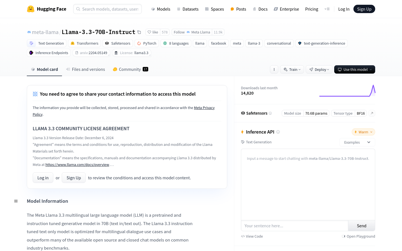Click the Safetensors tag
Image resolution: width=402 pixels, height=251 pixels.
click(x=118, y=43)
